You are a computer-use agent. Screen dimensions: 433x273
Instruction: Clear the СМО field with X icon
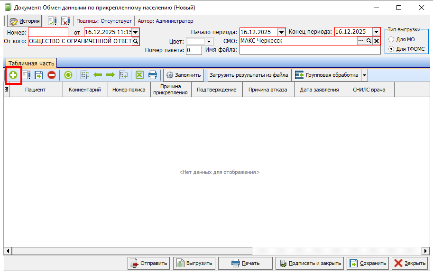tap(376, 41)
